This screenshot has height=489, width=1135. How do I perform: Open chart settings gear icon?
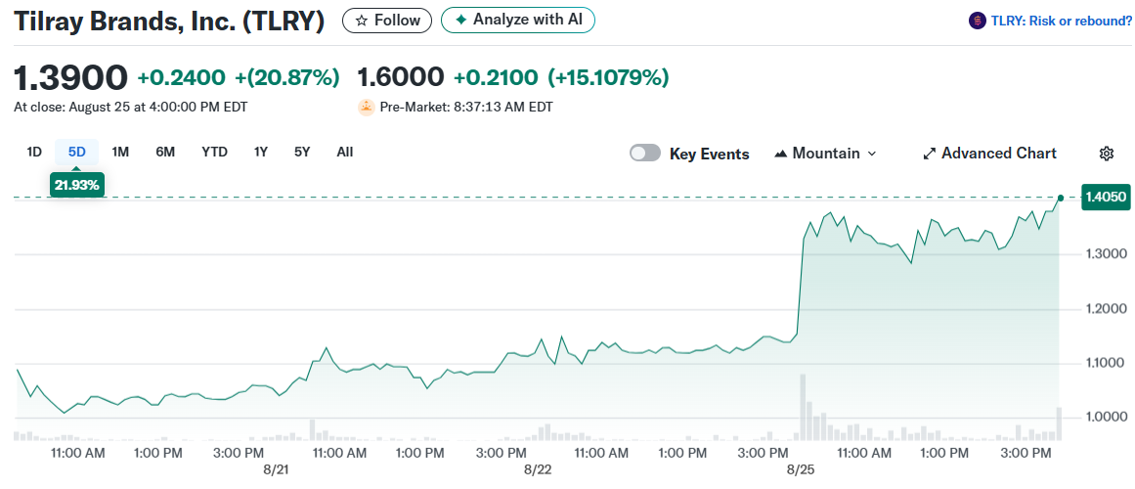tap(1106, 154)
